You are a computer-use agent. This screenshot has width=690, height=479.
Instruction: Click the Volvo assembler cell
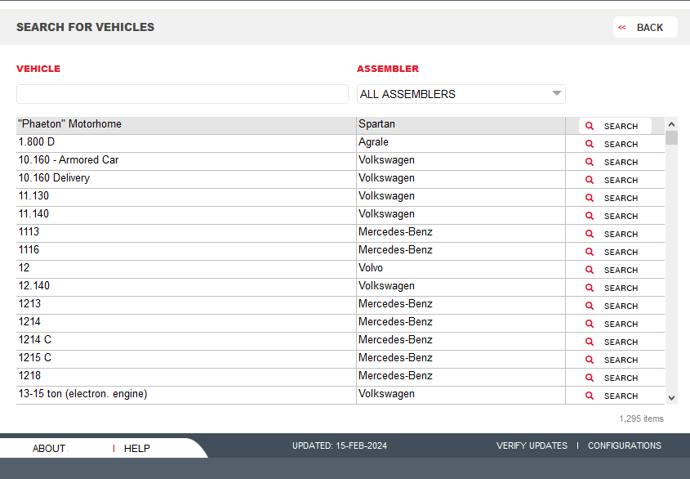pos(461,268)
